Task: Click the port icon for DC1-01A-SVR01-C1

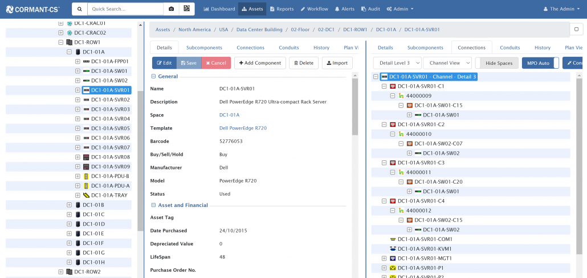Action: (x=392, y=86)
